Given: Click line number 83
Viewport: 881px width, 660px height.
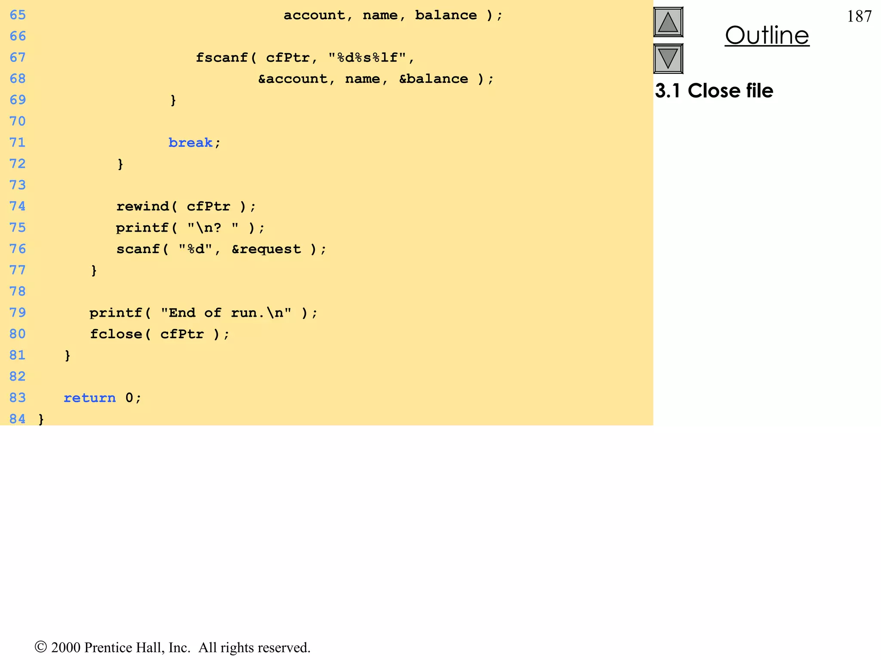Looking at the screenshot, I should (18, 398).
